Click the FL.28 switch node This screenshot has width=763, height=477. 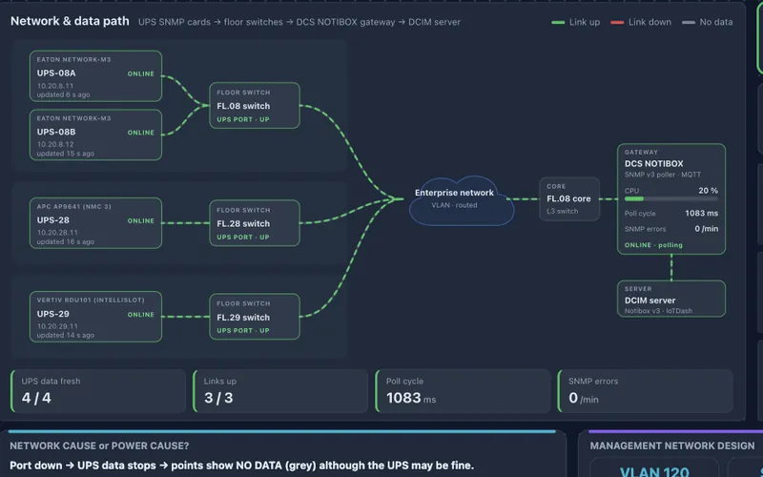(255, 223)
